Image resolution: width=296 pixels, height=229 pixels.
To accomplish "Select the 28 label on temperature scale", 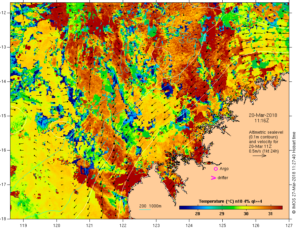I will click(197, 214).
